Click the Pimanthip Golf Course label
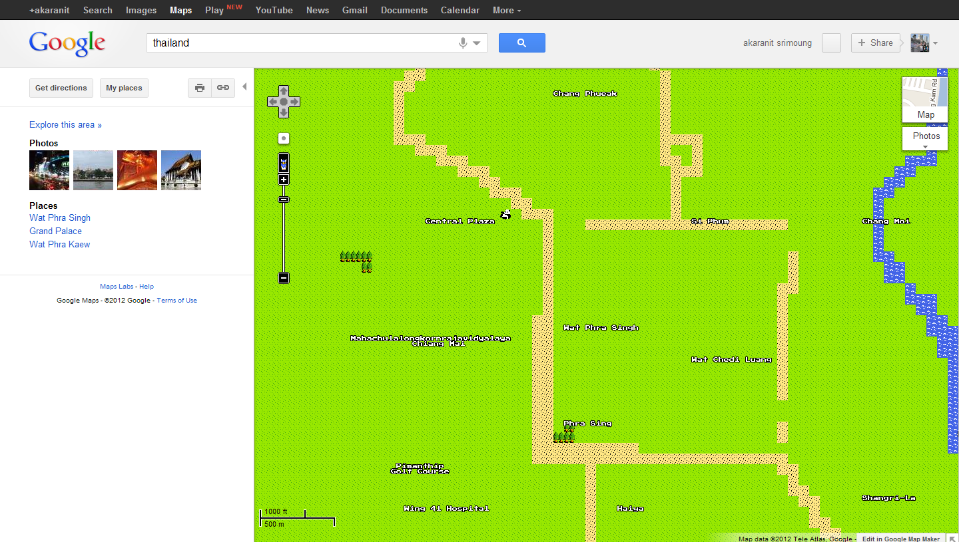Image resolution: width=959 pixels, height=542 pixels. tap(420, 469)
